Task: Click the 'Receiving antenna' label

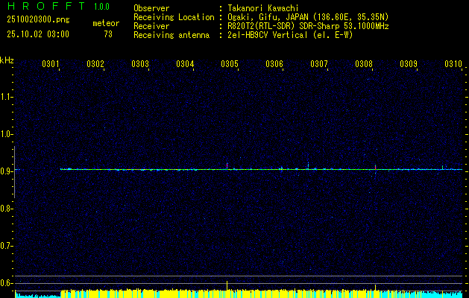Action: [171, 35]
